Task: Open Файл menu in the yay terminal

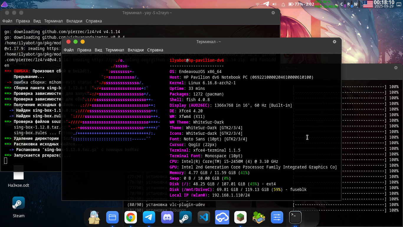Action: tap(7, 21)
